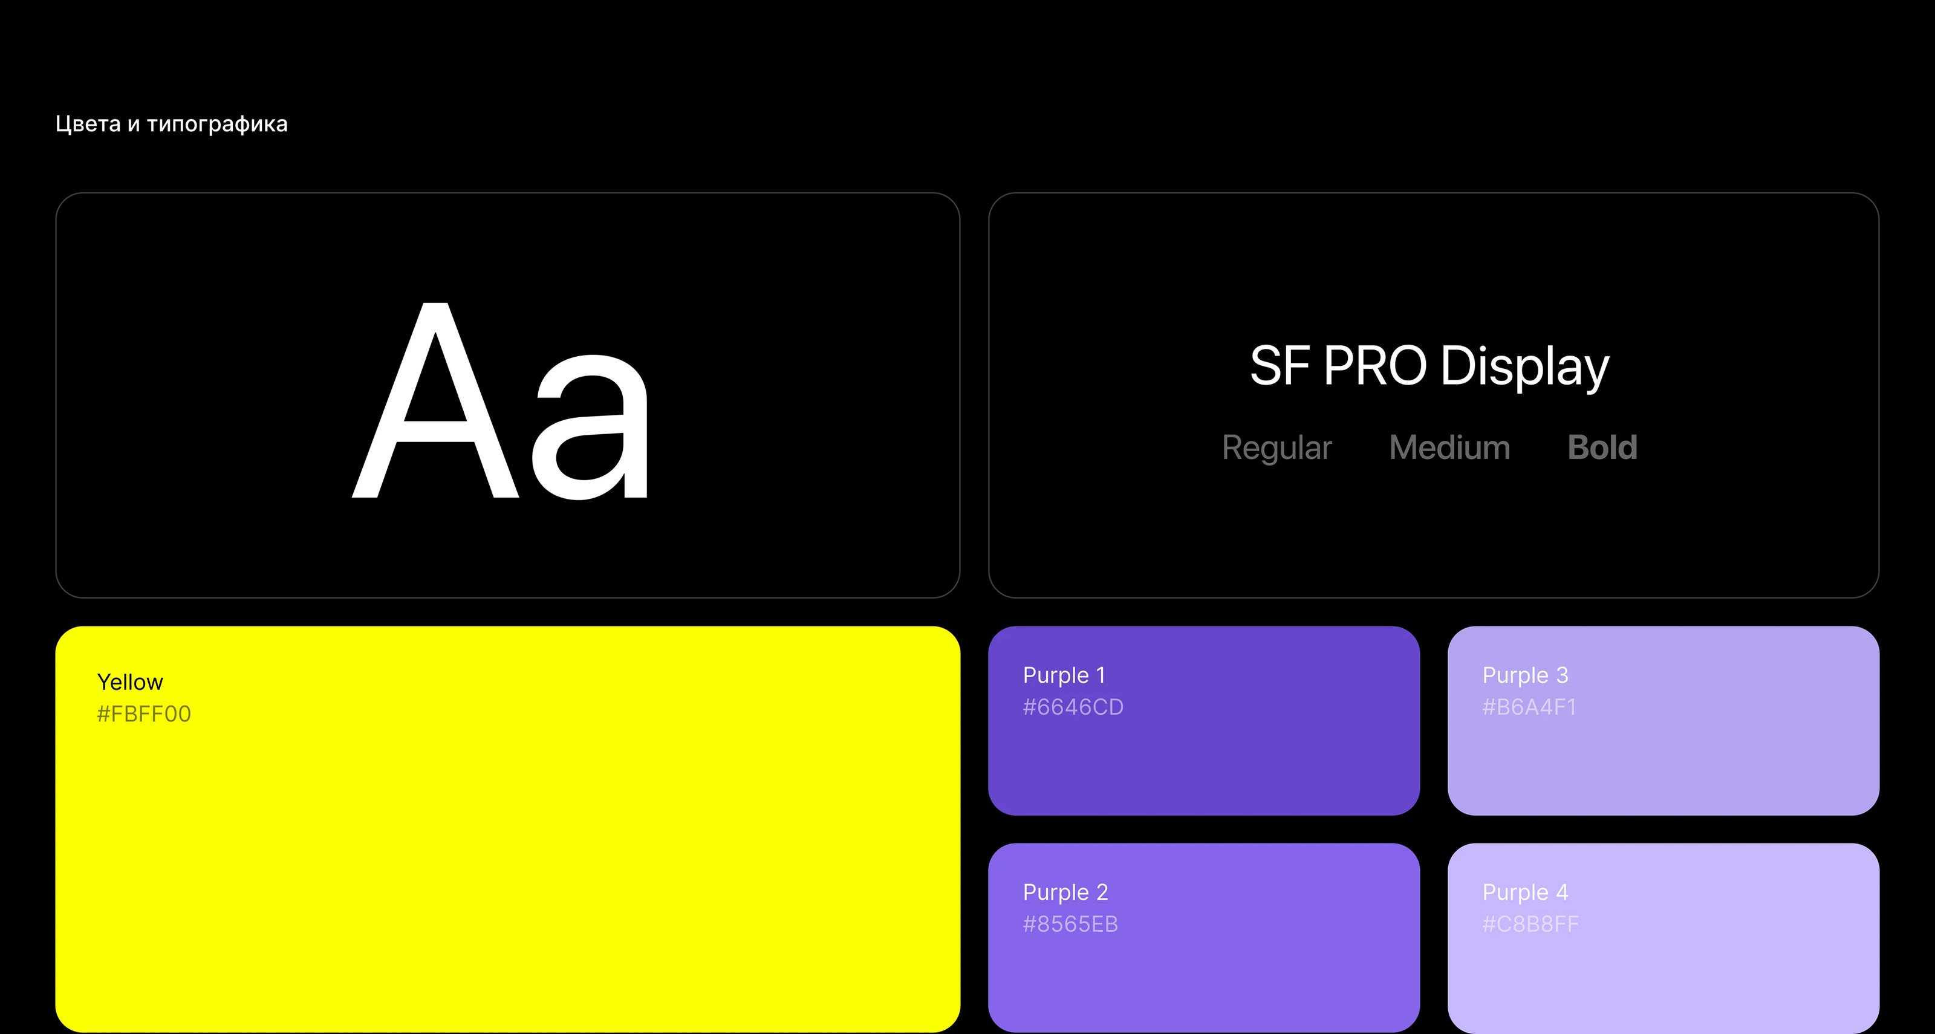Viewport: 1935px width, 1034px height.
Task: Select the #C8B8FF hex code text
Action: coord(1530,923)
